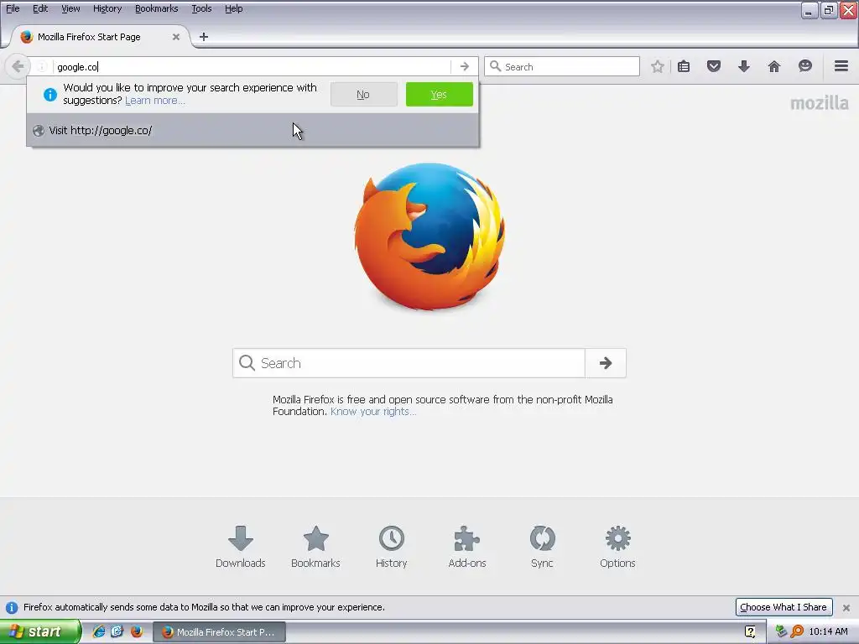Focus the toolbar Search field
The image size is (859, 644).
pos(562,67)
